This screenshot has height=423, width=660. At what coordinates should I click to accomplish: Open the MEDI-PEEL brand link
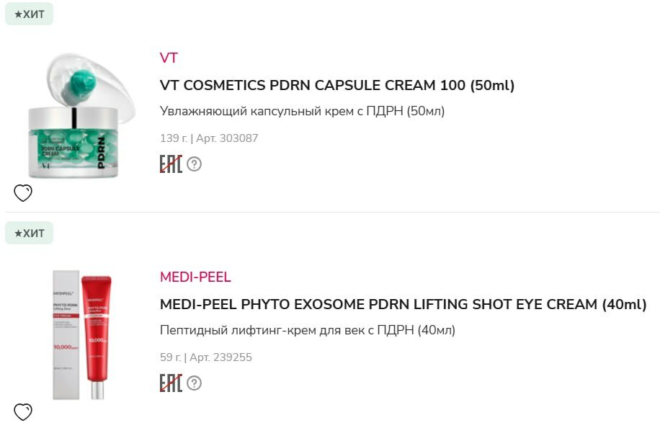pyautogui.click(x=195, y=277)
